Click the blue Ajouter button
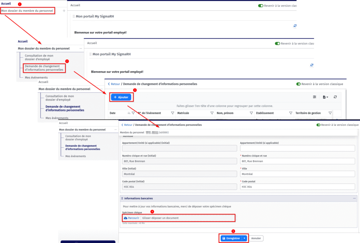 click(121, 97)
